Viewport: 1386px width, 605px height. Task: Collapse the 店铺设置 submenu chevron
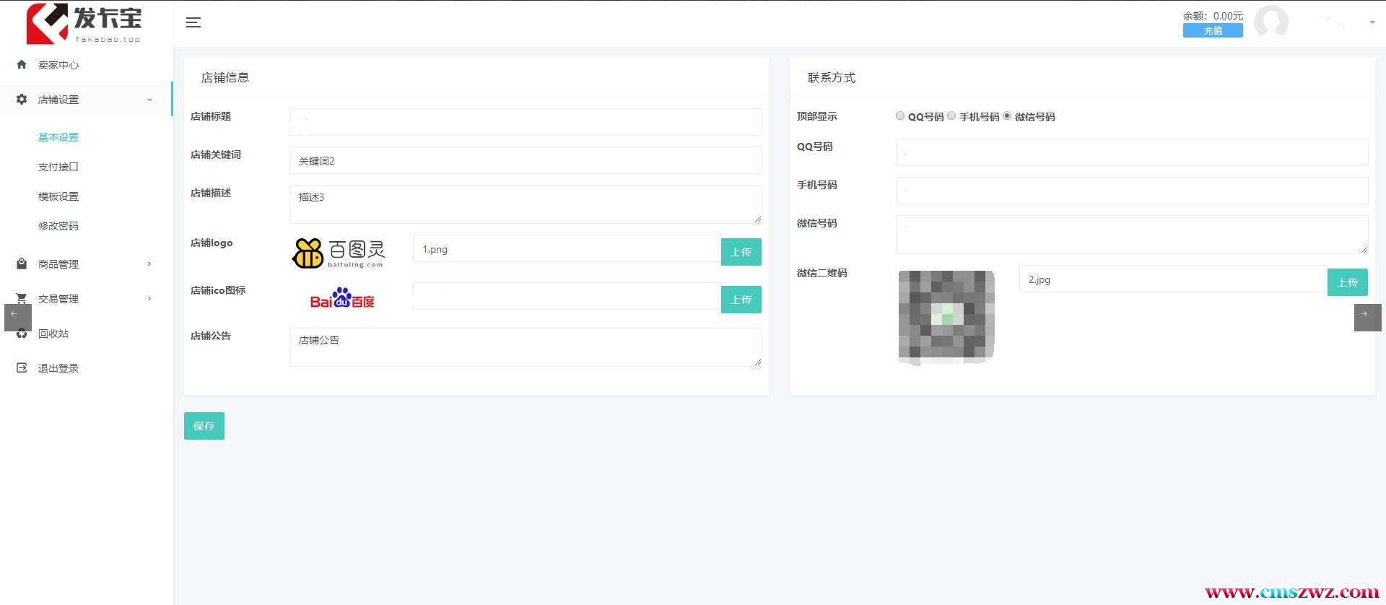[149, 100]
